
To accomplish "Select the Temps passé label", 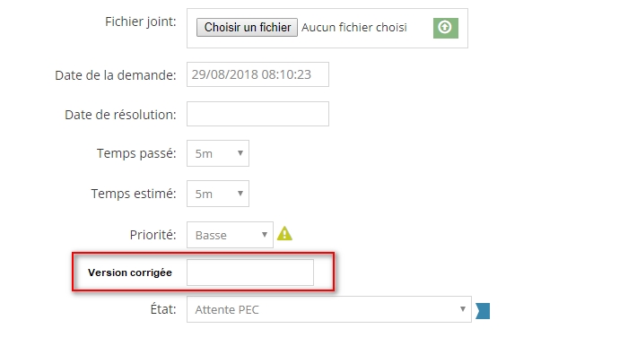I will (x=136, y=153).
